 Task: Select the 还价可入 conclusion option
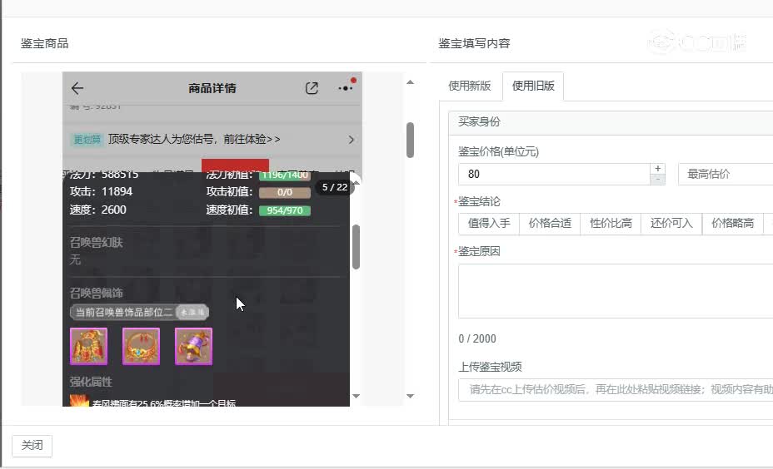[x=671, y=224]
